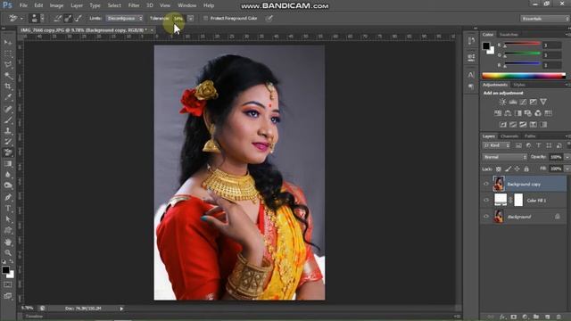571x321 pixels.
Task: Select the History Brush tool
Action: 8,142
